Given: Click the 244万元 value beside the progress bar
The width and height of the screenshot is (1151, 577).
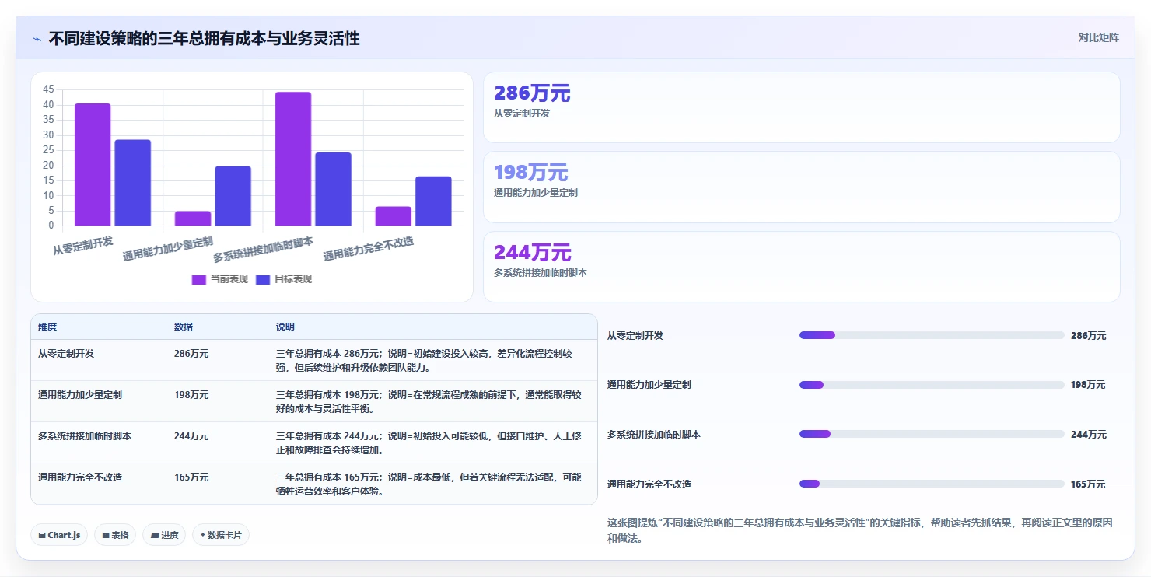Looking at the screenshot, I should (1088, 435).
